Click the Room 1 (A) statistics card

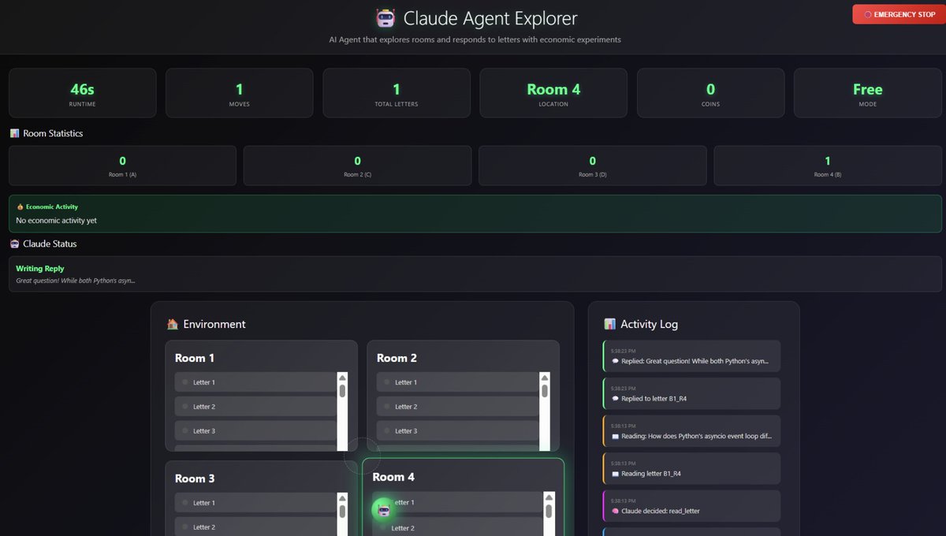(122, 166)
